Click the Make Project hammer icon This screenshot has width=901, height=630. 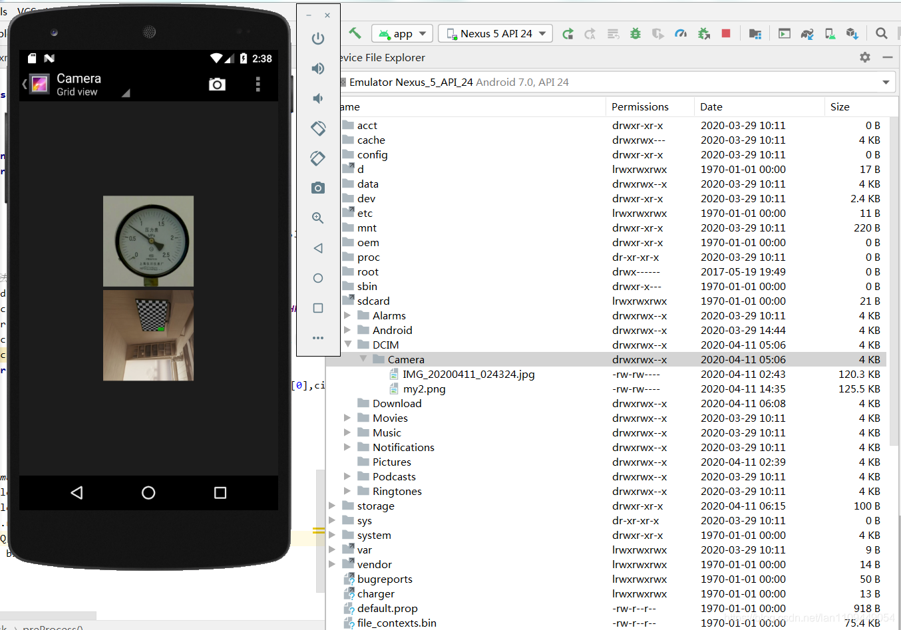coord(355,33)
